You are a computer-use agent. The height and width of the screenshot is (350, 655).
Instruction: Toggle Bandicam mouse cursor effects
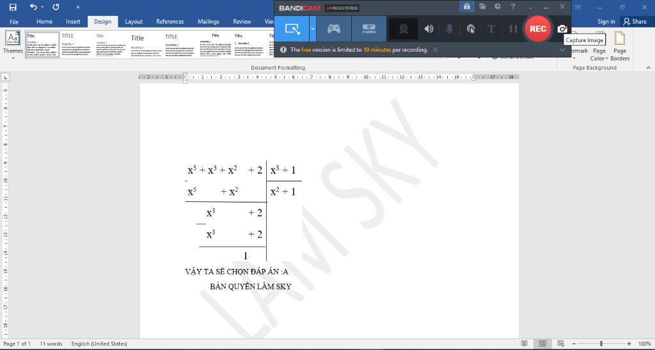470,29
